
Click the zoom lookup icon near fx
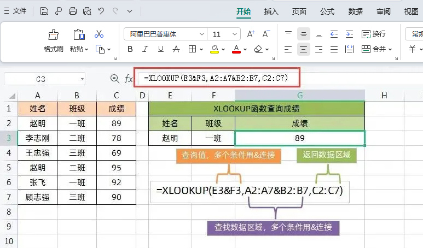pyautogui.click(x=115, y=79)
